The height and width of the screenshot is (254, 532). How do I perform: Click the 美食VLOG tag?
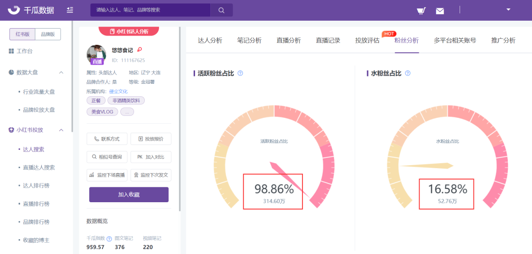pyautogui.click(x=102, y=112)
